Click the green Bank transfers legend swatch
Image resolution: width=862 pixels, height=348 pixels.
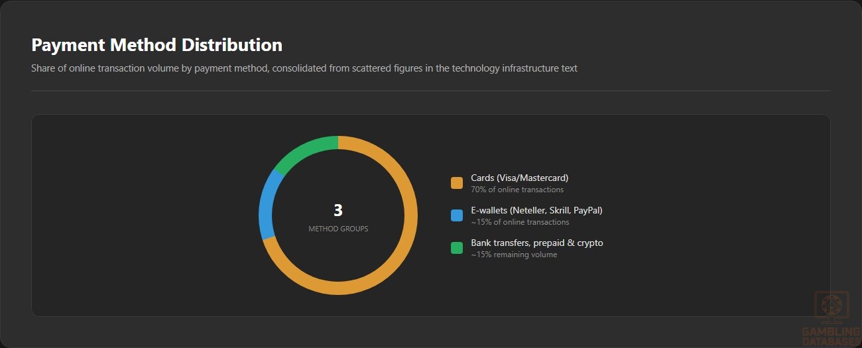(x=457, y=248)
